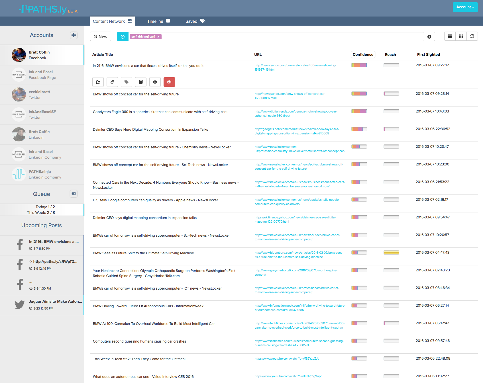Open the Twitter post 'Jaguar Aims to Make Auton...'
The height and width of the screenshot is (383, 483).
tap(42, 305)
